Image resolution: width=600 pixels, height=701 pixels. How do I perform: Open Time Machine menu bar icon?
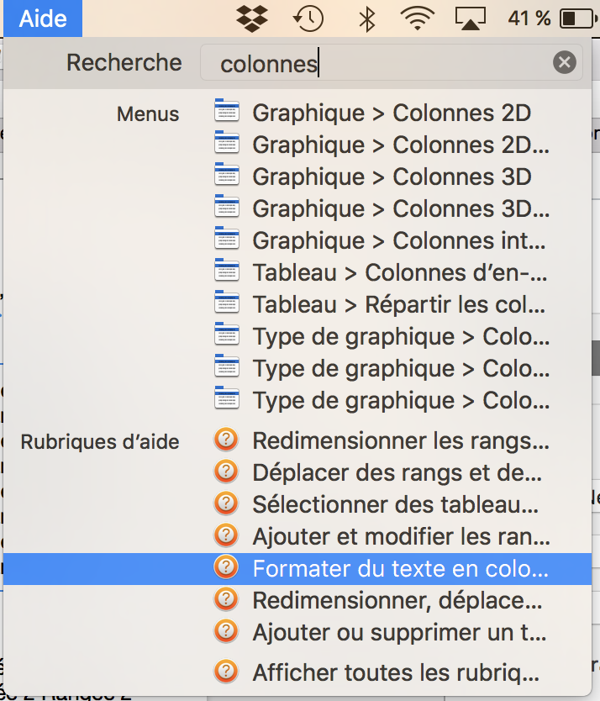pyautogui.click(x=308, y=18)
